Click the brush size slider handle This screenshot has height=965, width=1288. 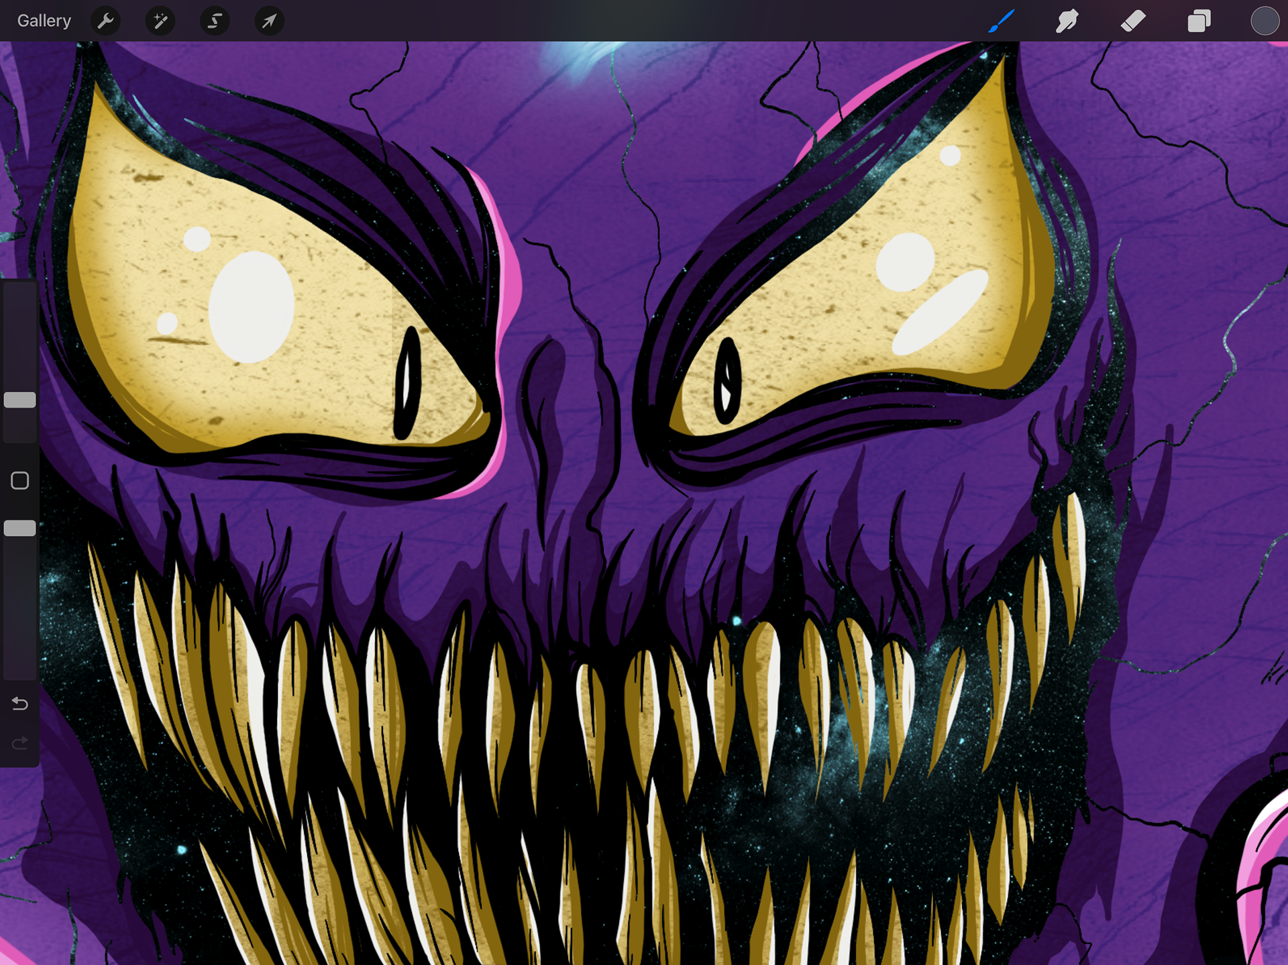click(x=20, y=400)
